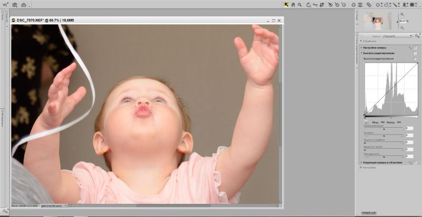Expand Коррекция камеры и объектива section
The image size is (422, 217).
pyautogui.click(x=361, y=162)
